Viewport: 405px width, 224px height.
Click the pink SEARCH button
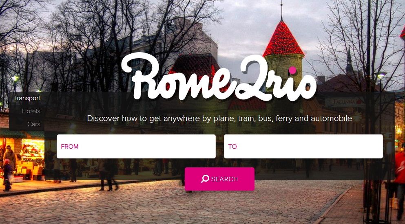(219, 179)
